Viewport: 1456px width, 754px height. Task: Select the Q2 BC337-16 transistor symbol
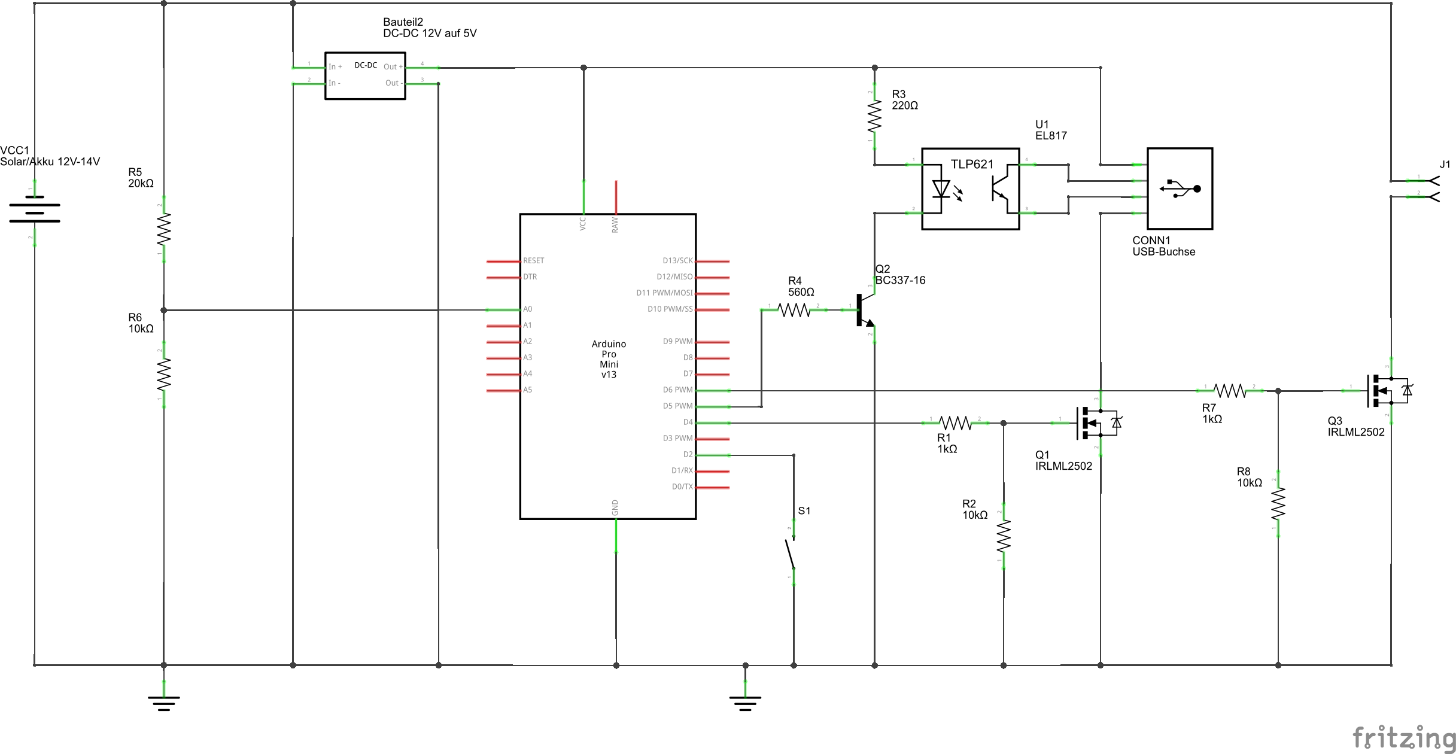click(x=865, y=310)
